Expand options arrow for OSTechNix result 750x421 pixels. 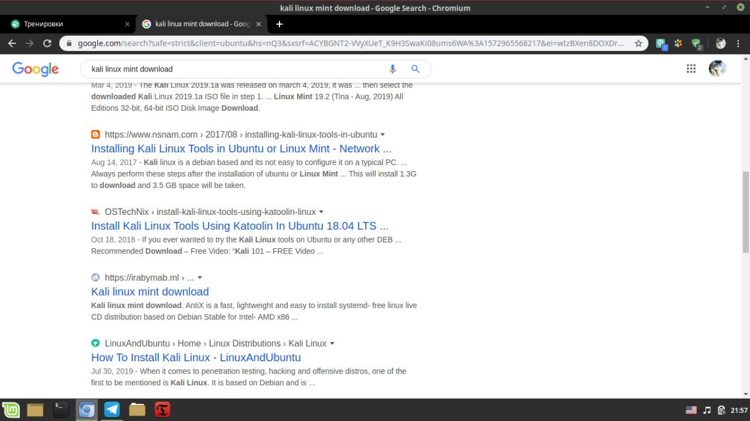tap(321, 212)
